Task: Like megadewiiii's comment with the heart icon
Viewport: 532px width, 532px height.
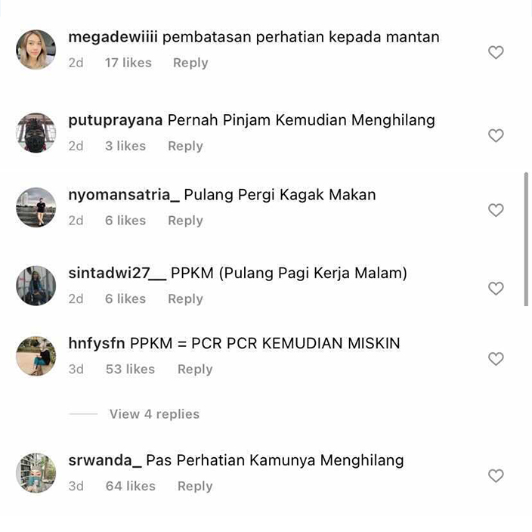Action: tap(496, 53)
